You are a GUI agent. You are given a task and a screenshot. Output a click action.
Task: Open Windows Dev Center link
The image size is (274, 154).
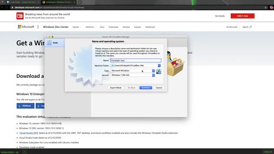click(56, 27)
